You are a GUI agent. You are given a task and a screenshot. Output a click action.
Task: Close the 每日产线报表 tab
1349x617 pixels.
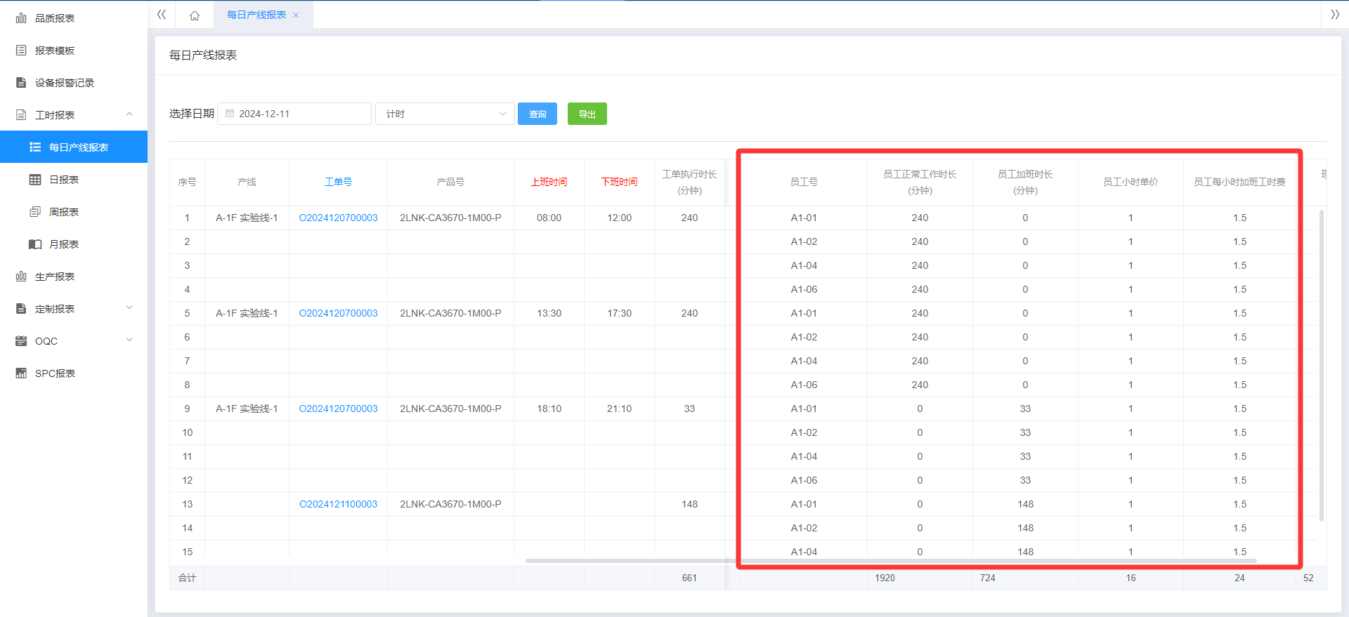tap(296, 15)
